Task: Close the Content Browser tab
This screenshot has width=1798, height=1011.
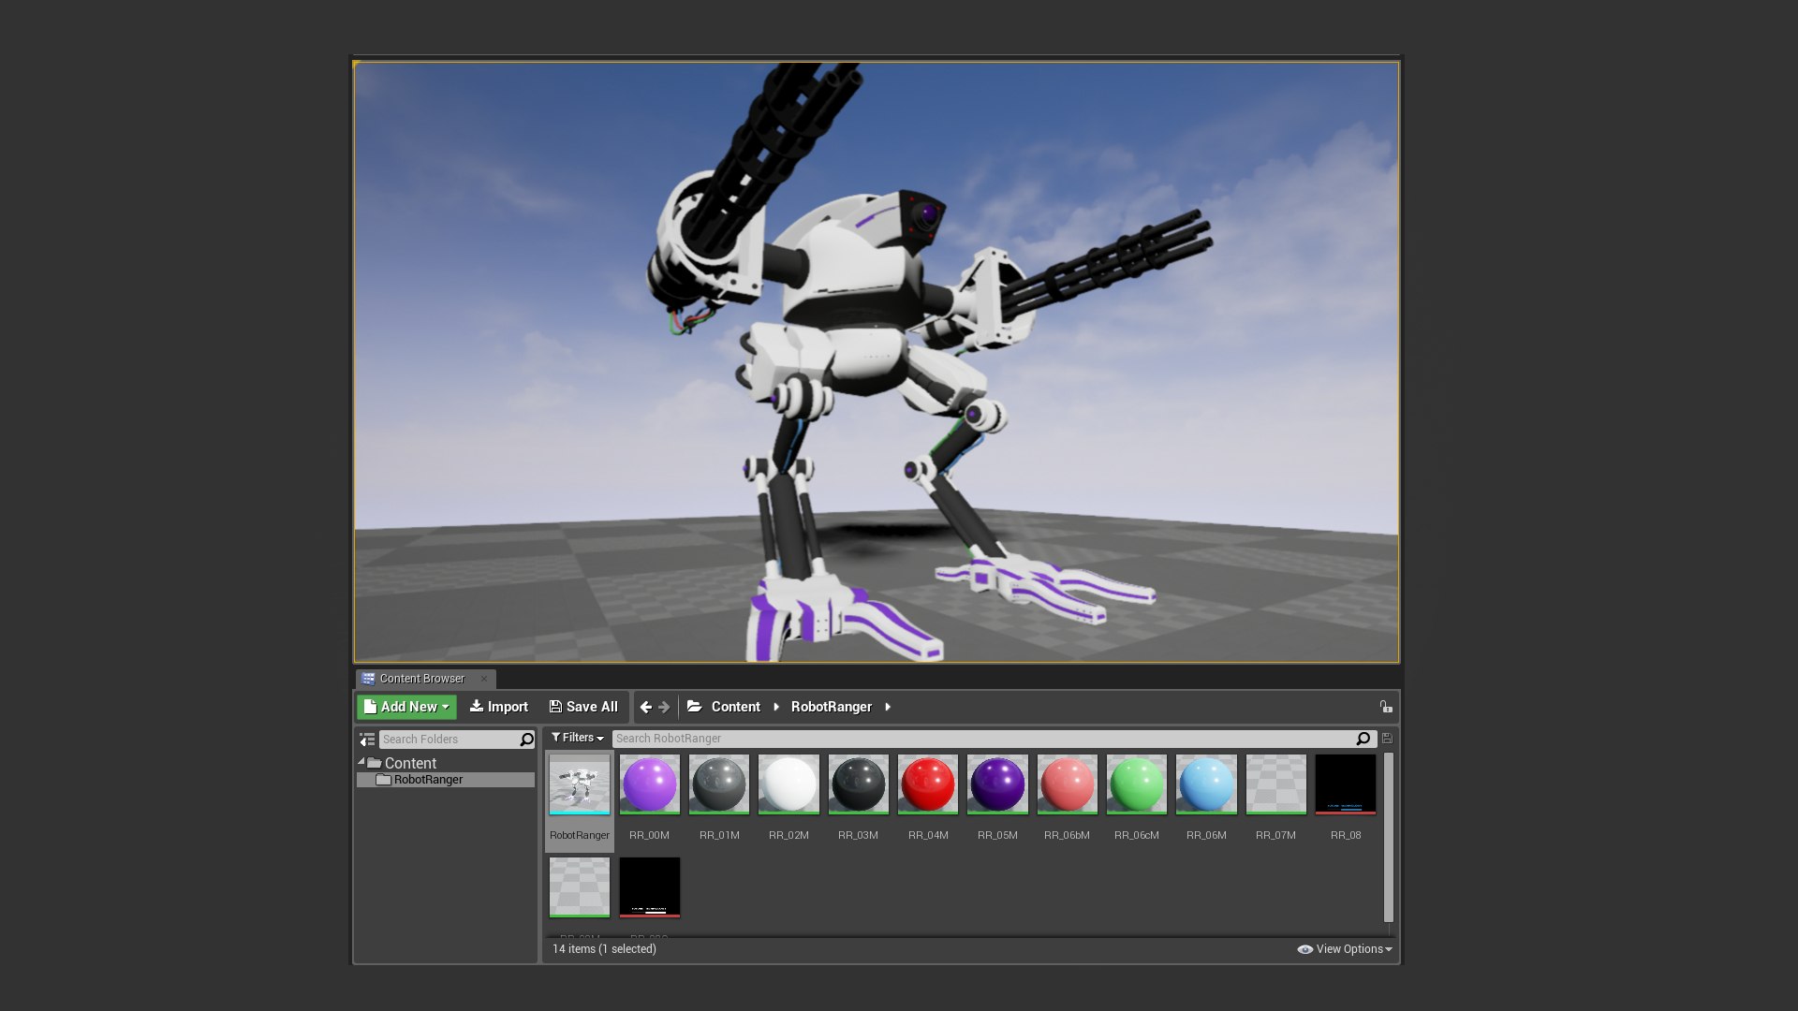Action: [484, 679]
